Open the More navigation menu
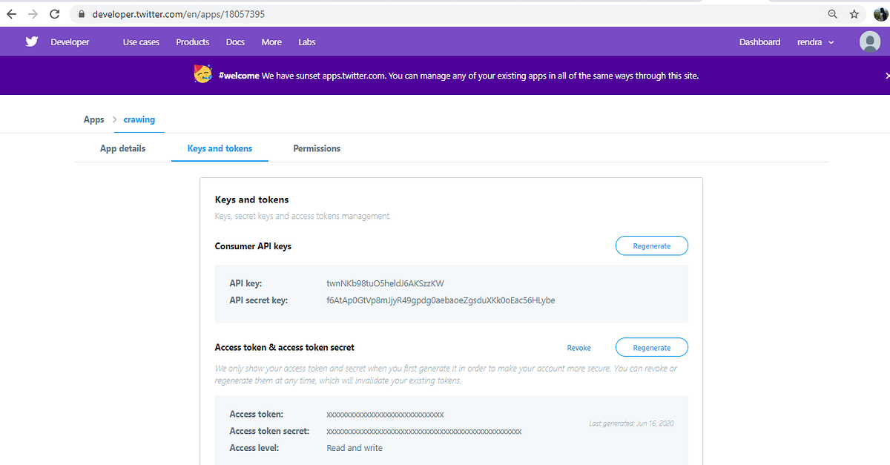 [x=271, y=42]
